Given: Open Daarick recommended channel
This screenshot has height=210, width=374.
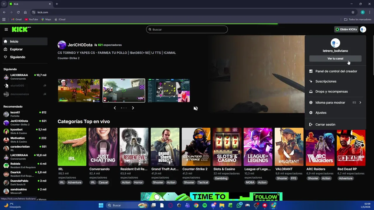Looking at the screenshot, I should [x=25, y=174].
